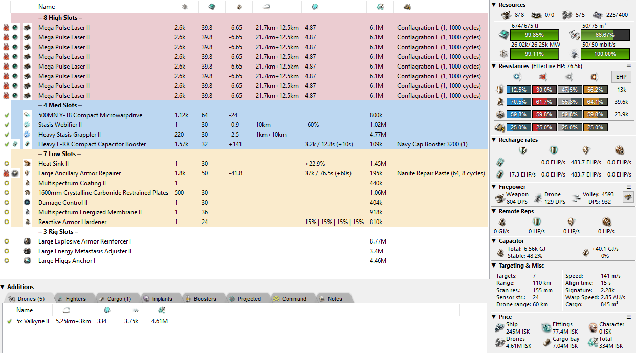
Task: Toggle the 5x Valkyrie II drone checkmark
Action: 9,321
